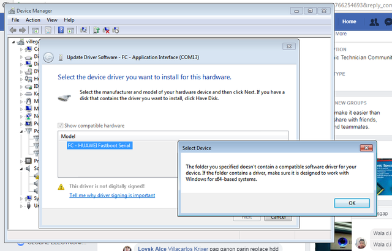Open the Action menu in Device Manager
The width and height of the screenshot is (392, 251).
click(x=32, y=20)
